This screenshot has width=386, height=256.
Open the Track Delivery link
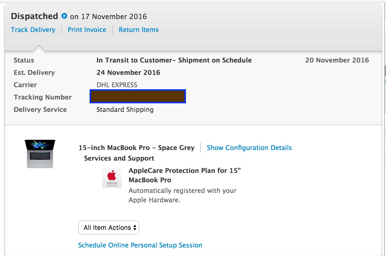(x=33, y=30)
